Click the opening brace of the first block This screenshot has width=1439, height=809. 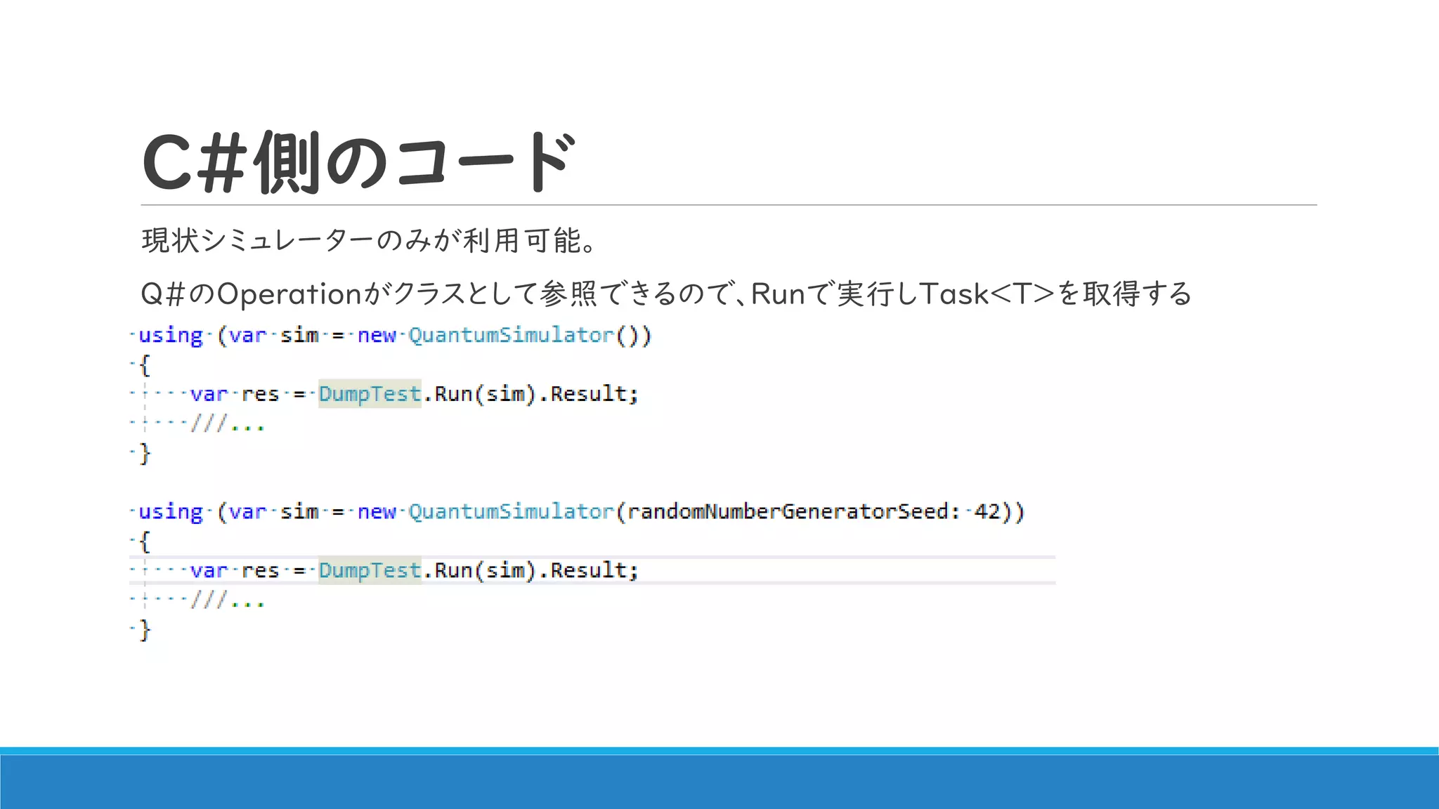pyautogui.click(x=145, y=365)
